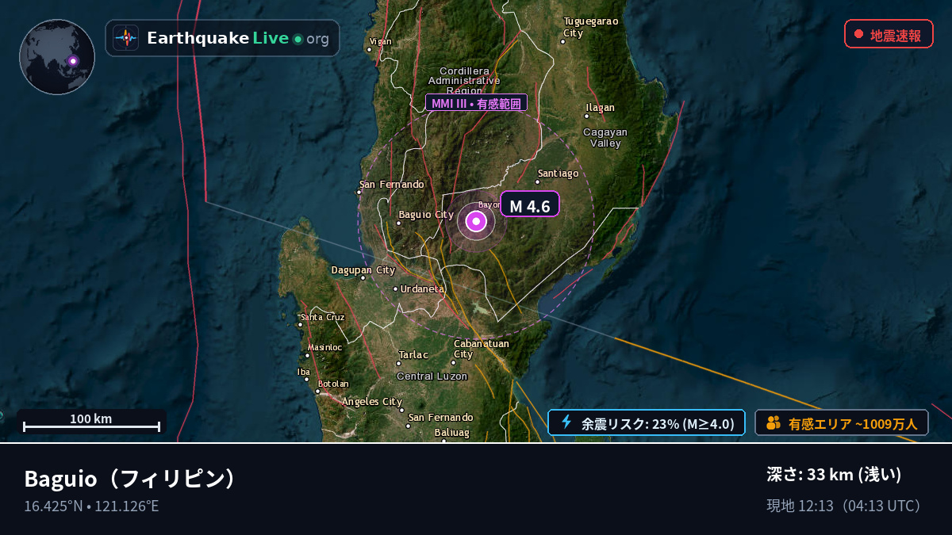The height and width of the screenshot is (535, 952).
Task: Click the Central Luzon region label
Action: pos(432,376)
